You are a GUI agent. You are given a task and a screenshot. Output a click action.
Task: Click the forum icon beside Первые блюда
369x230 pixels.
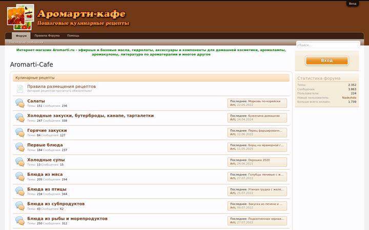pos(20,147)
